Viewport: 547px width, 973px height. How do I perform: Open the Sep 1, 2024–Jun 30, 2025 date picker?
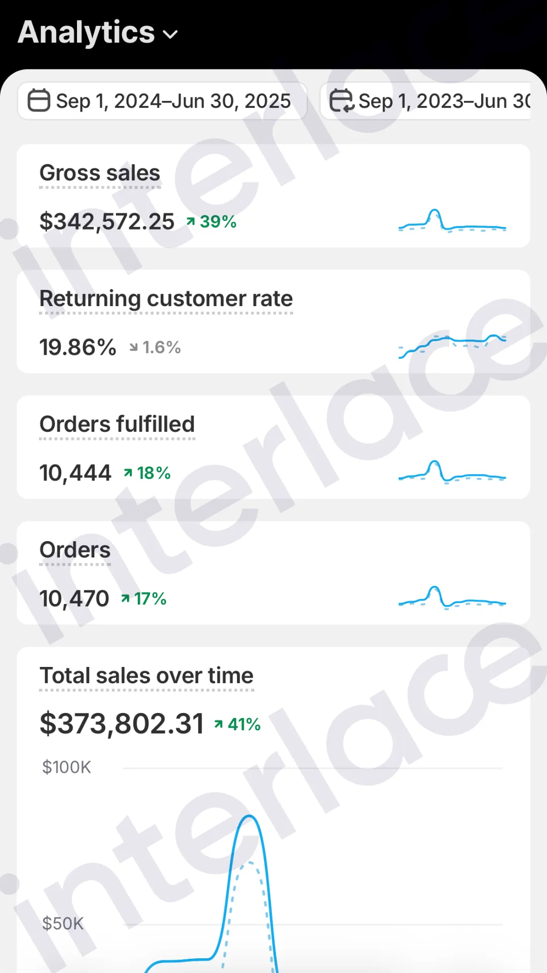pos(173,101)
